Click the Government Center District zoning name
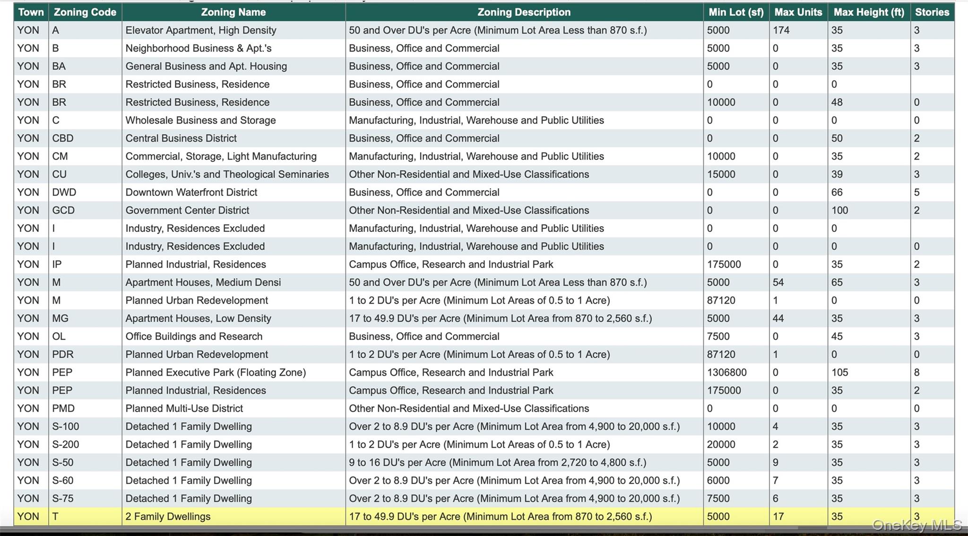 pyautogui.click(x=187, y=210)
